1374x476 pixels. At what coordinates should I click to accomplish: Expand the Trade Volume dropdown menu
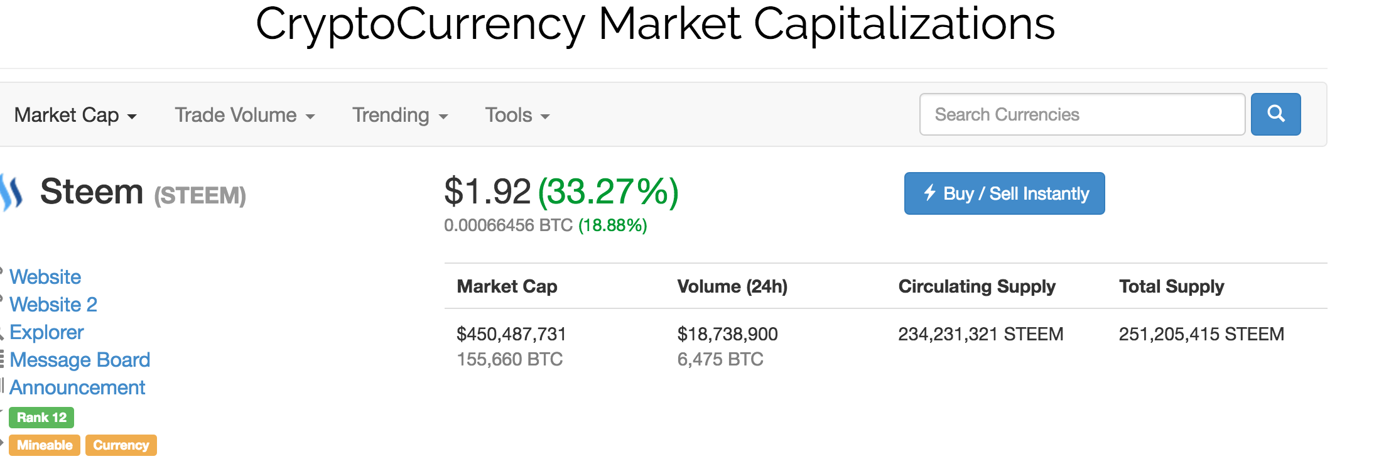[x=244, y=116]
